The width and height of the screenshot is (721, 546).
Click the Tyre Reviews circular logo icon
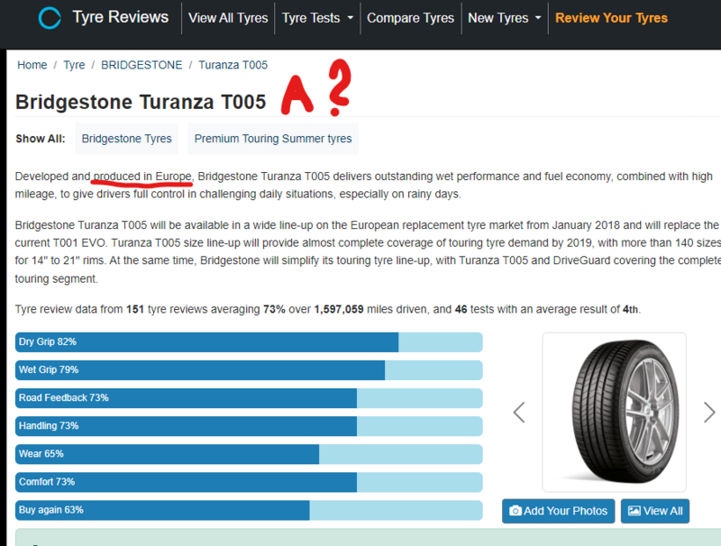(51, 18)
